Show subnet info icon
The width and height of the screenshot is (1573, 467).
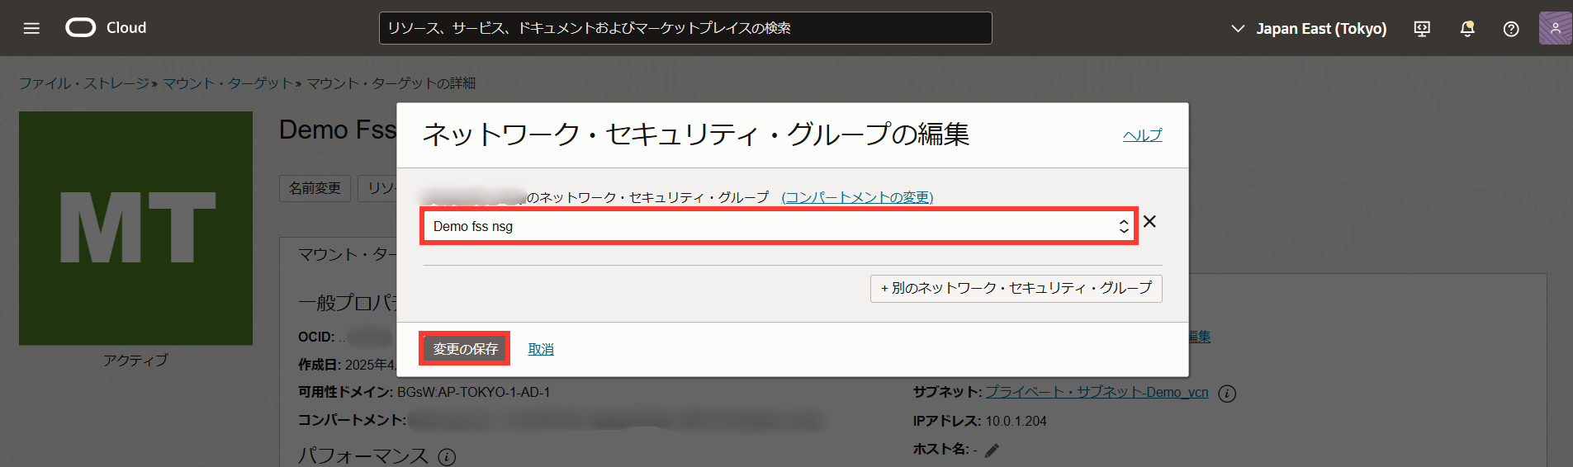pos(1227,394)
